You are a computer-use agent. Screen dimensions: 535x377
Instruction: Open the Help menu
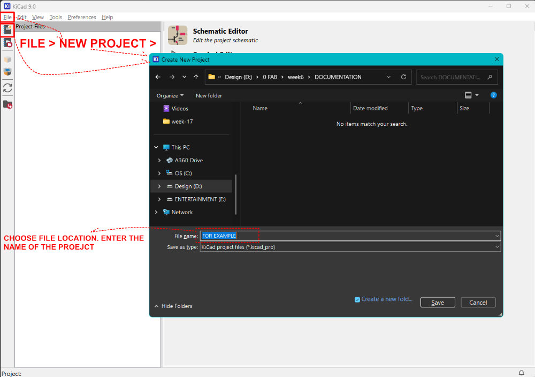pos(107,17)
